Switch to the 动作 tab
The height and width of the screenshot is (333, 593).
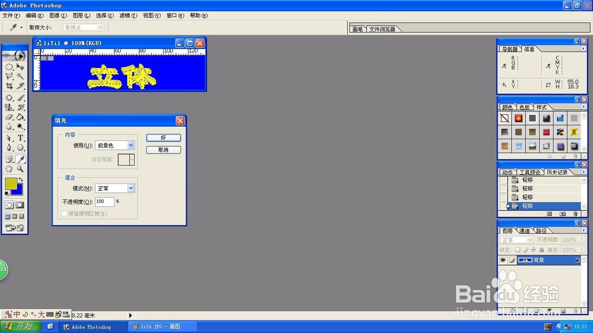coord(507,172)
